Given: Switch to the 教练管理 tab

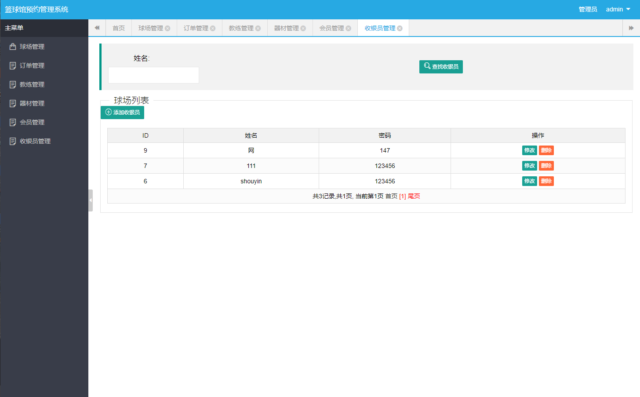Looking at the screenshot, I should [241, 28].
